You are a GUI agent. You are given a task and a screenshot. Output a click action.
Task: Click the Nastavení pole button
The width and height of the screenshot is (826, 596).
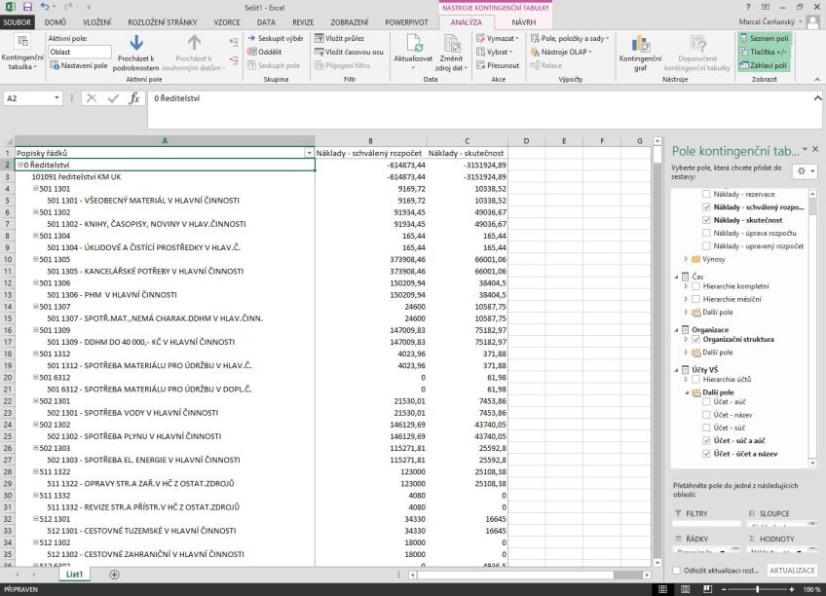(80, 65)
